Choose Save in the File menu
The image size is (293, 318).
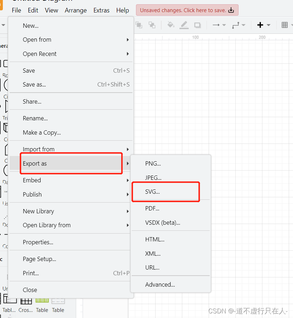click(x=71, y=71)
